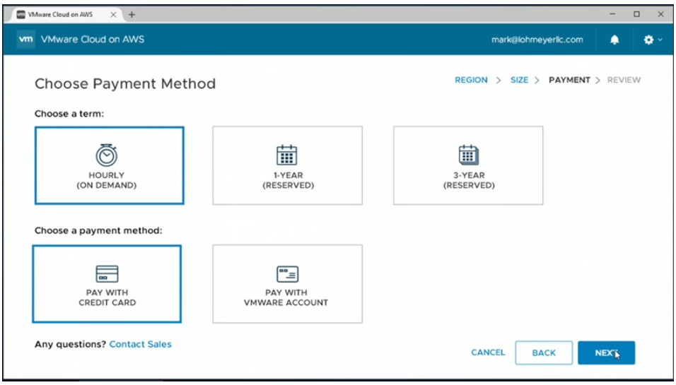Go to the SIZE step
The height and width of the screenshot is (385, 676).
tap(520, 80)
